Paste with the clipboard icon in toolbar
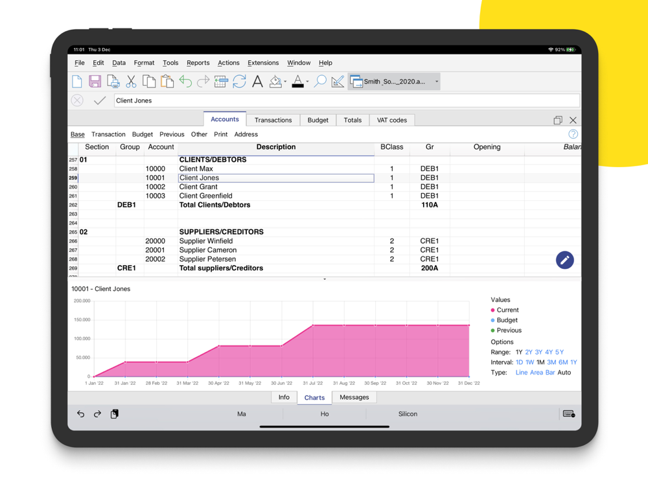Screen dimensions: 648x486 point(167,82)
